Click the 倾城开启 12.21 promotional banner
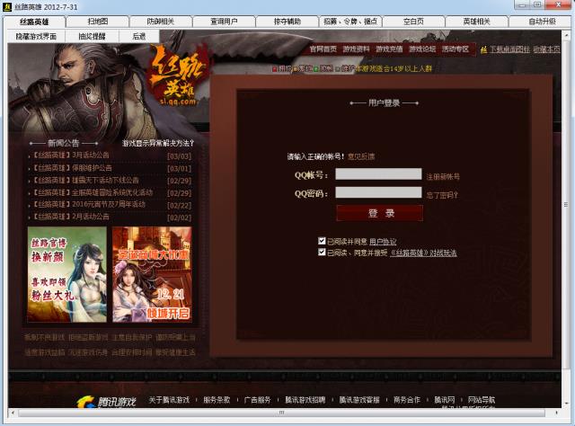This screenshot has height=426, width=575. [x=152, y=274]
